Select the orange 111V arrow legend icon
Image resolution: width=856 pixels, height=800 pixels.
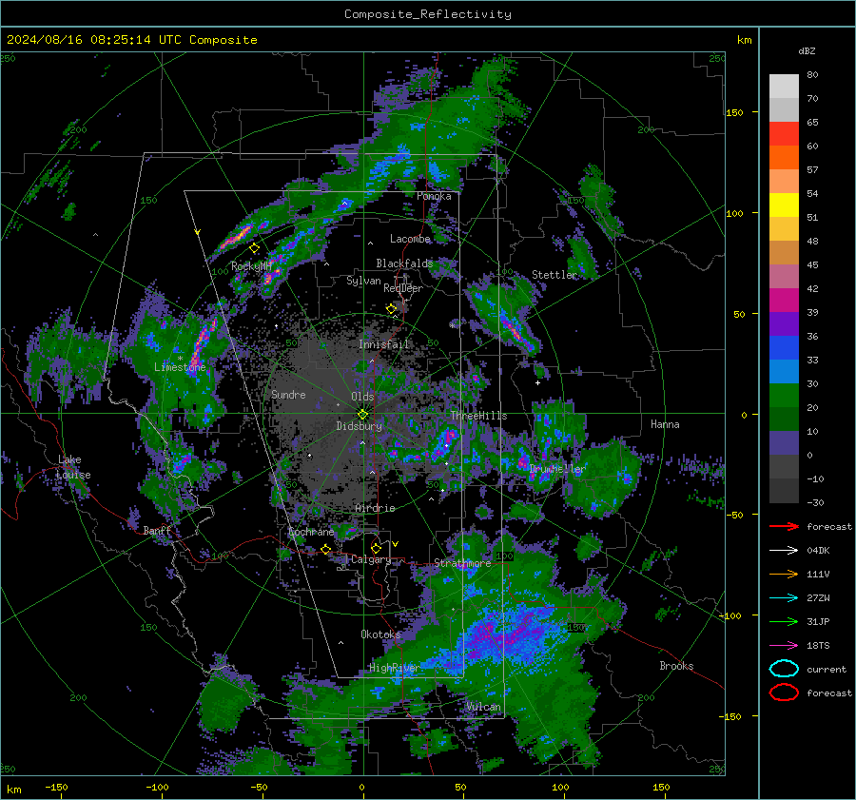pyautogui.click(x=784, y=574)
